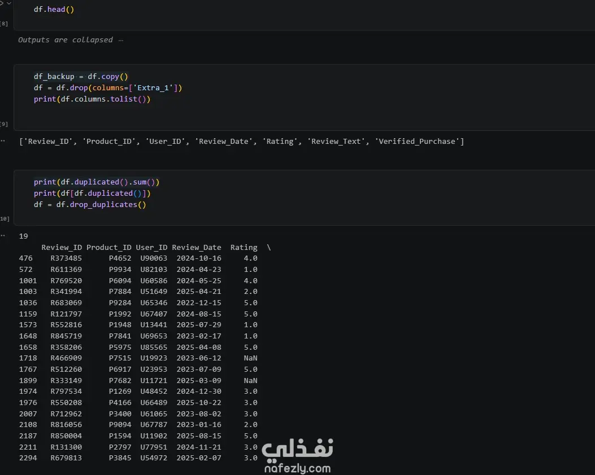Click the df.drop(columns=['Extra_1']) line

click(108, 88)
